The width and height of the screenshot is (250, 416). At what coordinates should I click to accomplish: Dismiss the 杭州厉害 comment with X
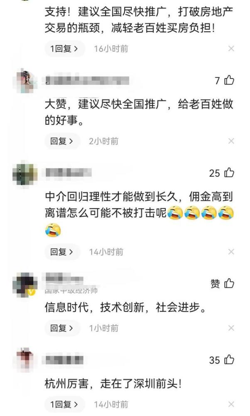coord(231,404)
